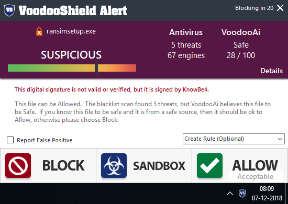This screenshot has width=288, height=204.
Task: Click the ransimsetup.exe file name
Action: [x=71, y=31]
